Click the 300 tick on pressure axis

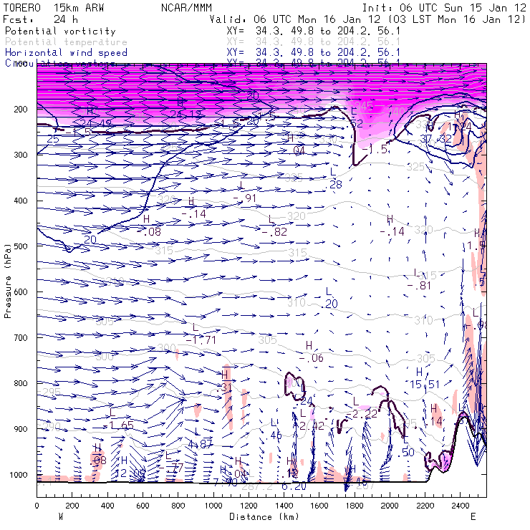tap(21, 155)
